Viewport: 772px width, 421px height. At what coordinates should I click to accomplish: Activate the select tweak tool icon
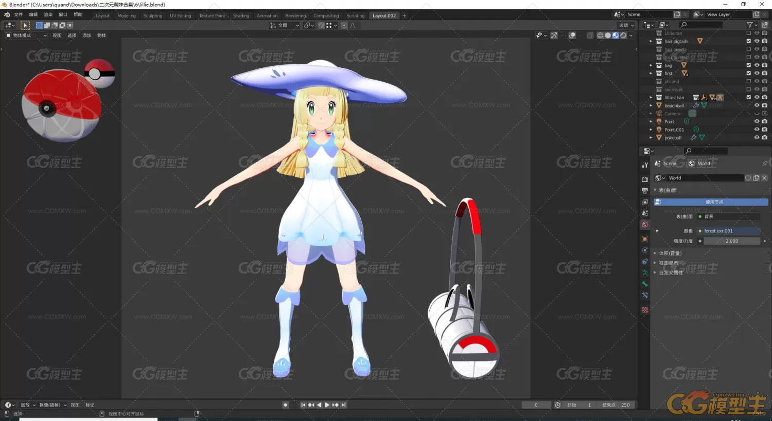pyautogui.click(x=25, y=25)
